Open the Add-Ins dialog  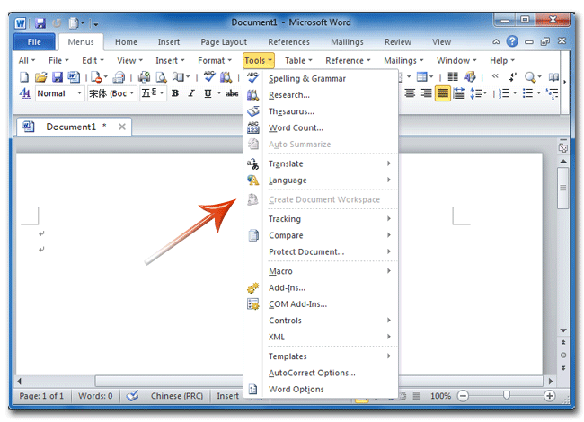287,287
